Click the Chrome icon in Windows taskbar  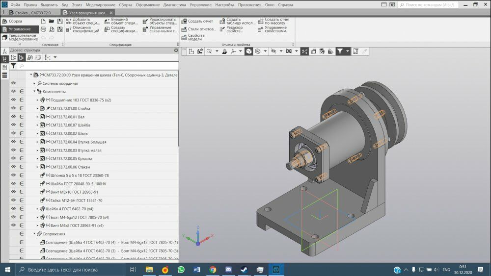point(213,270)
